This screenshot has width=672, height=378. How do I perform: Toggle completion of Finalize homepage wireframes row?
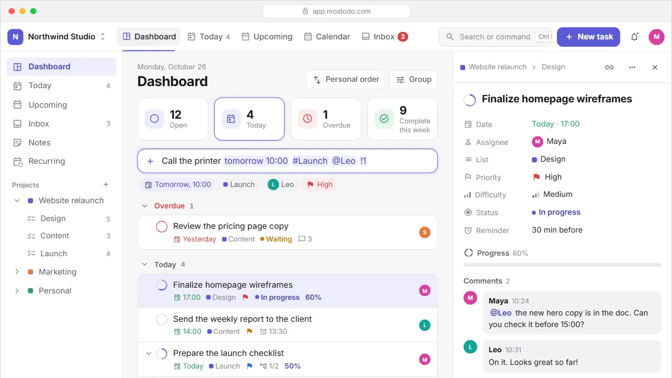[162, 285]
